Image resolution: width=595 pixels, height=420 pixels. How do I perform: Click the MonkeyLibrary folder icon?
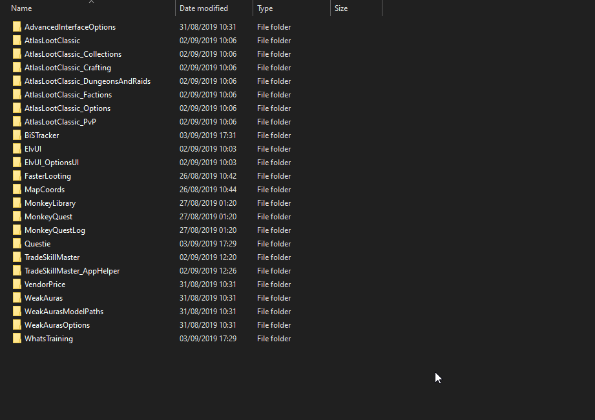click(x=17, y=203)
